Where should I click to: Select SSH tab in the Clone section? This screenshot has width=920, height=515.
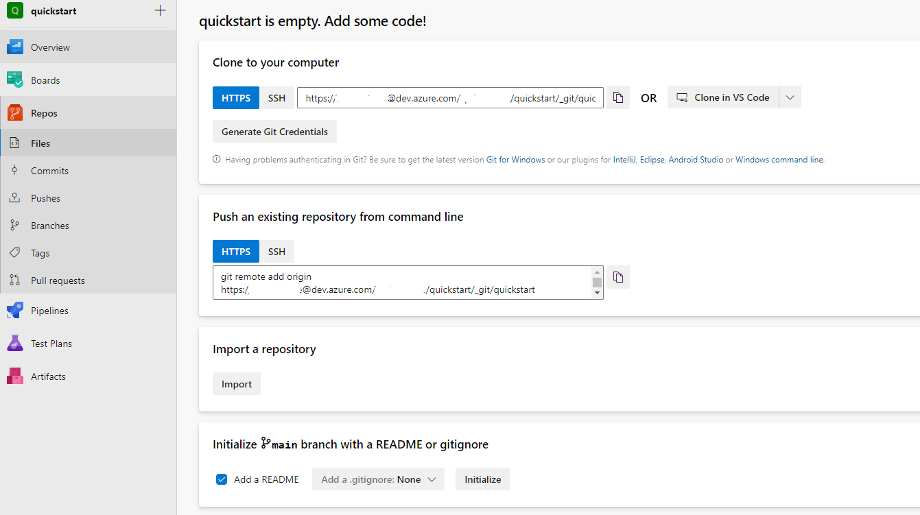pyautogui.click(x=276, y=97)
